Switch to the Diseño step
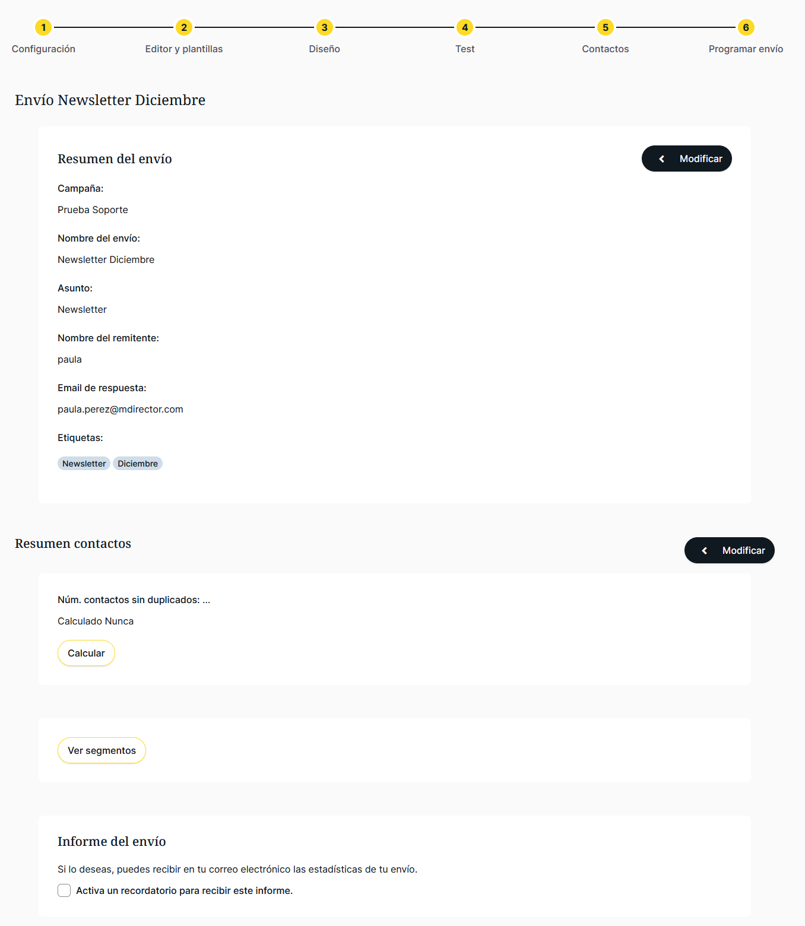805x926 pixels. point(324,49)
